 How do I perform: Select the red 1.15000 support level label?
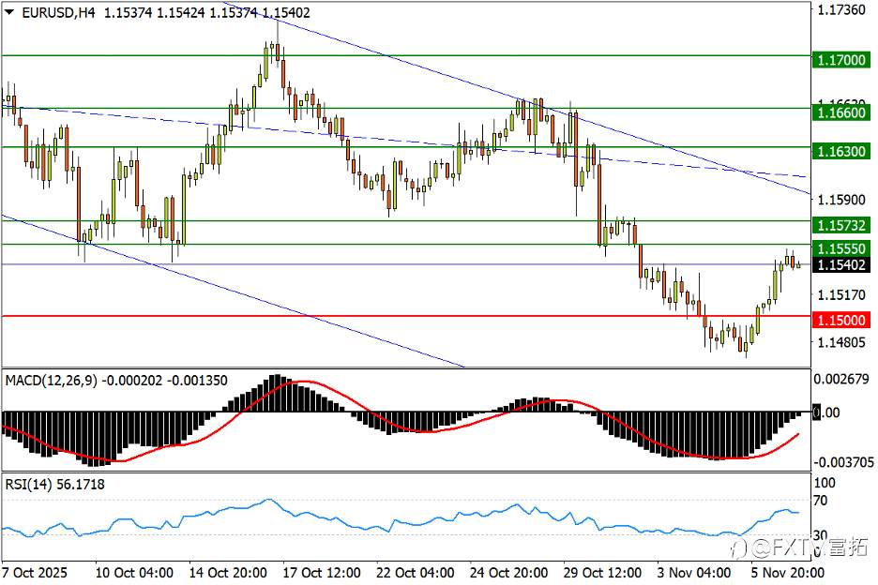click(841, 320)
